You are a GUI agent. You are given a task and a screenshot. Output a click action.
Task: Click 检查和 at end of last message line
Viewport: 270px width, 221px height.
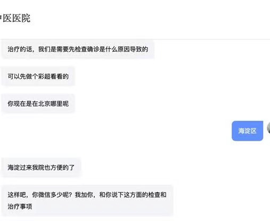point(157,195)
